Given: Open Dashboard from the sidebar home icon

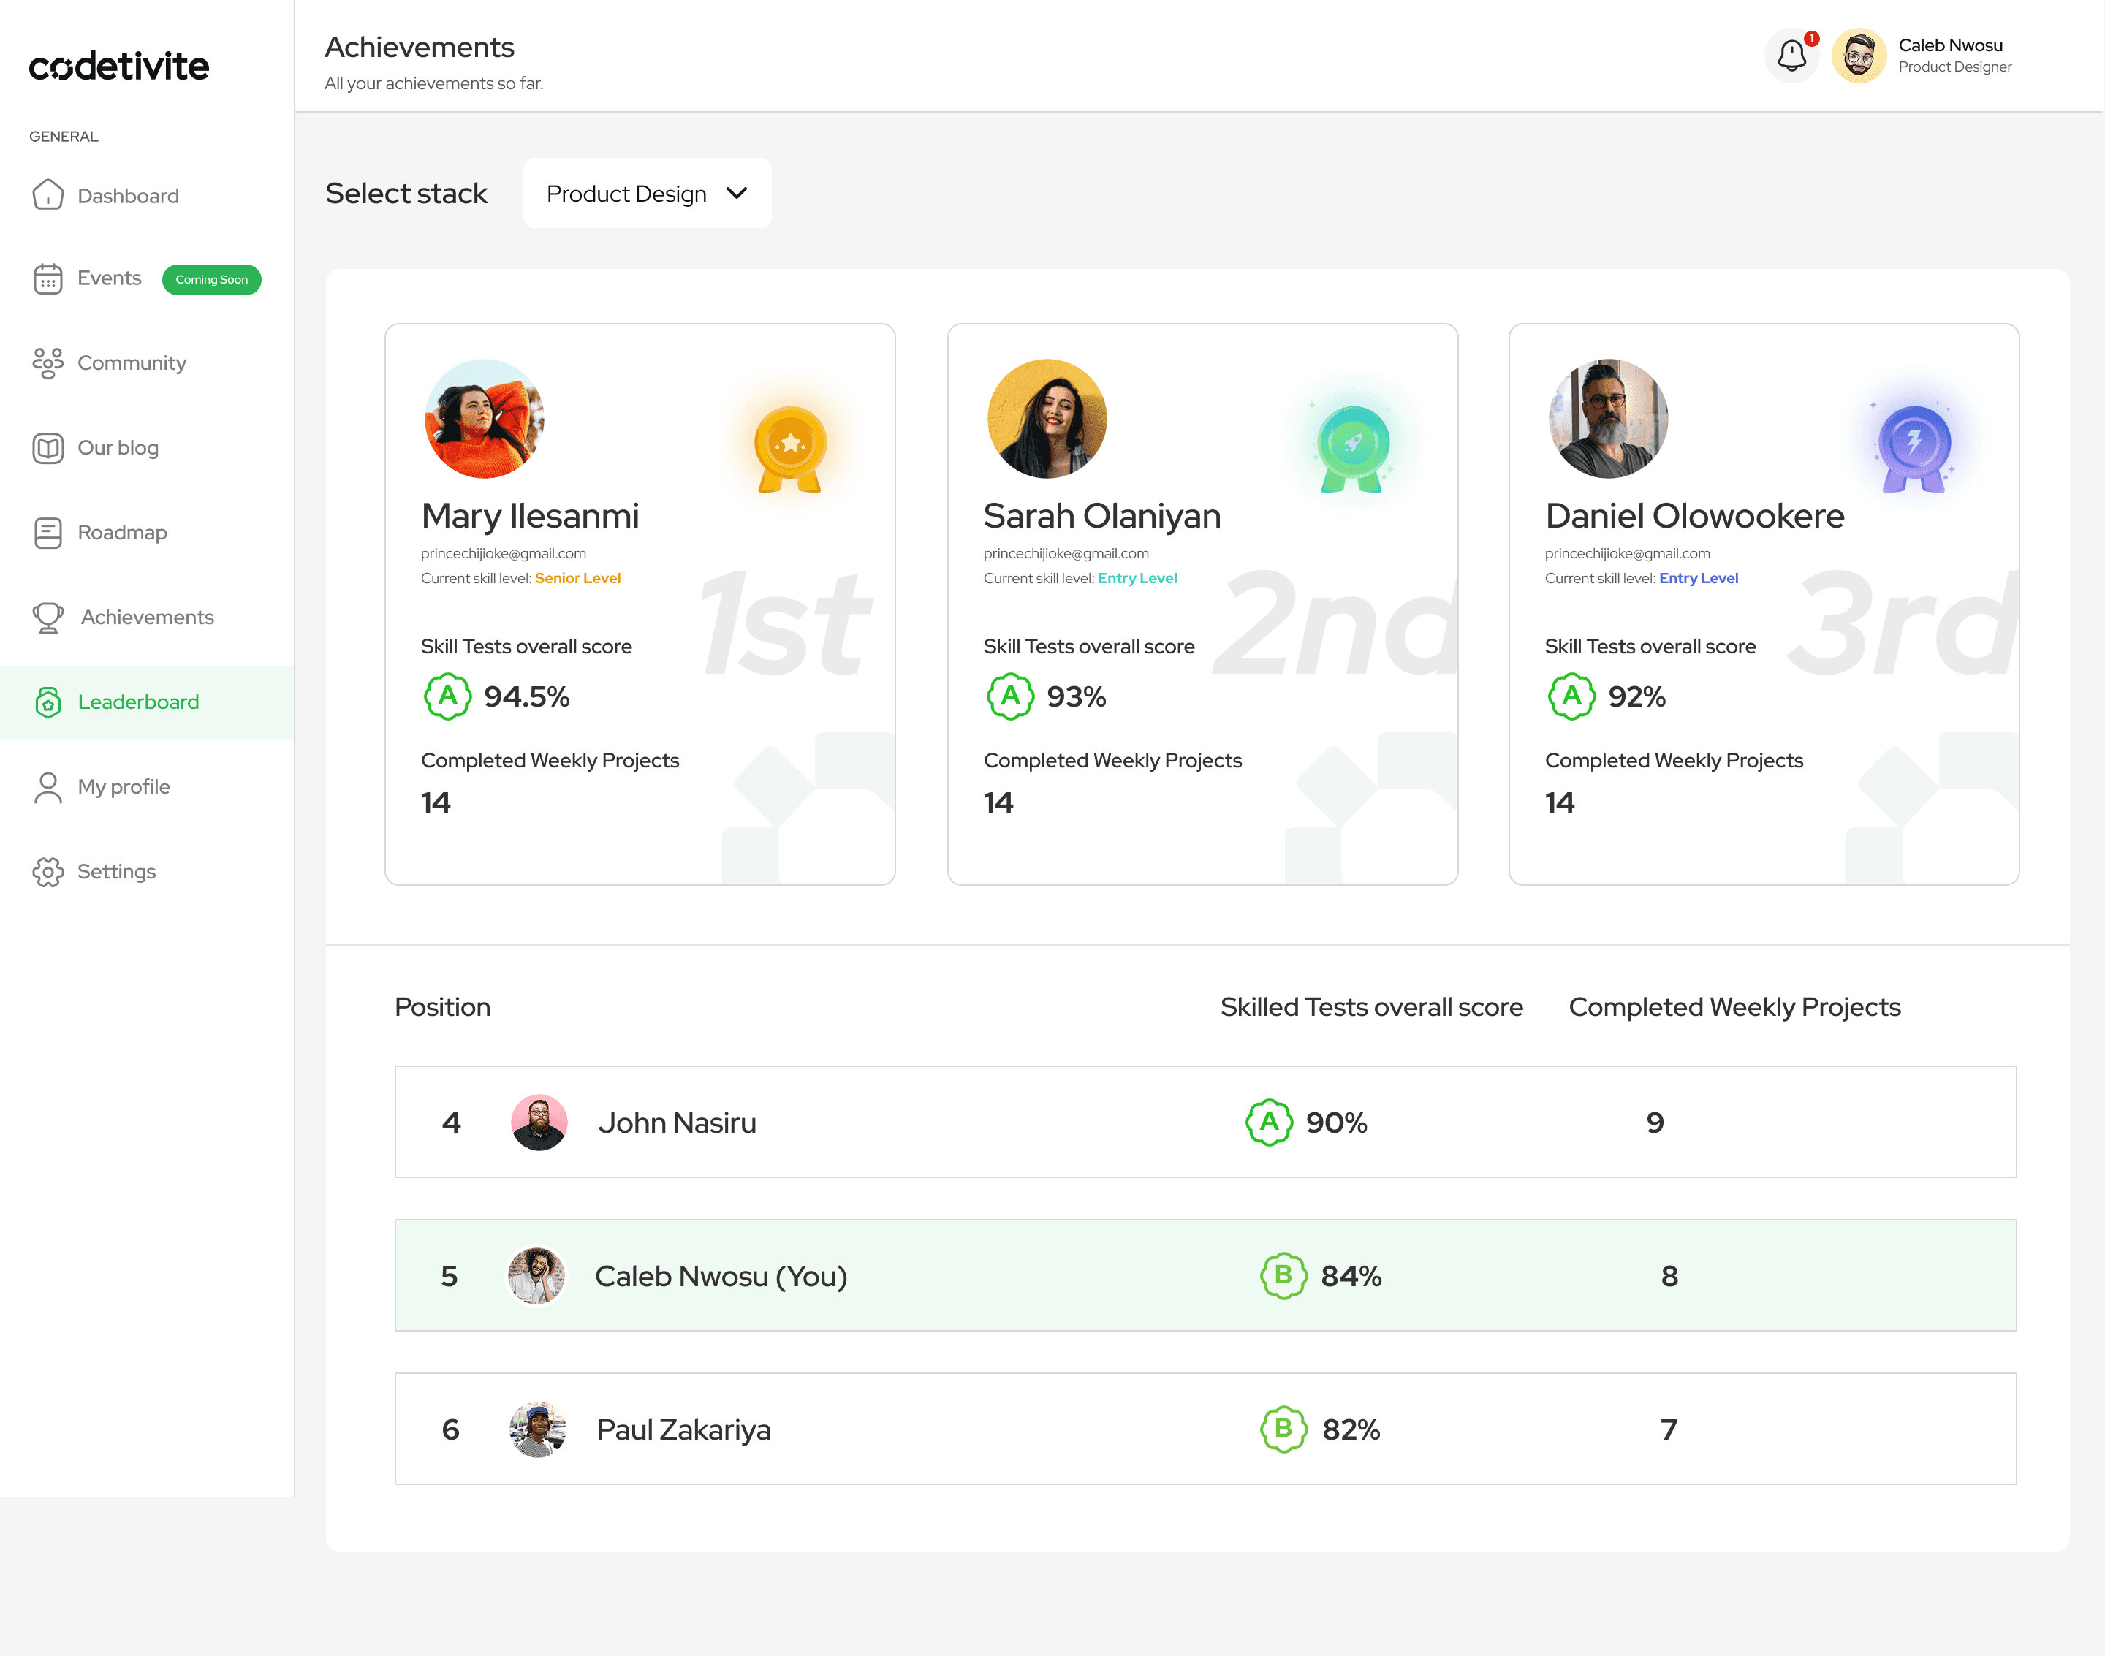Looking at the screenshot, I should point(48,195).
